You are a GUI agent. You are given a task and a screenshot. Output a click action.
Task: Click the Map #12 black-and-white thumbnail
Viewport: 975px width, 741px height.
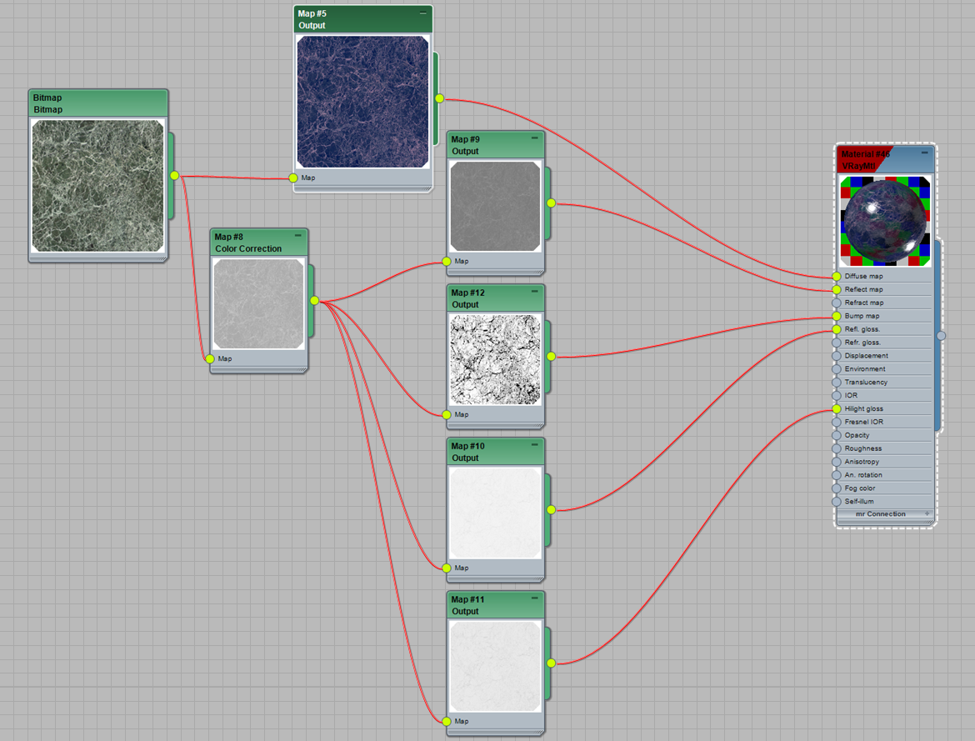(x=496, y=358)
